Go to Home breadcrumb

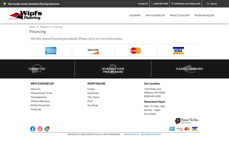pyautogui.click(x=32, y=27)
